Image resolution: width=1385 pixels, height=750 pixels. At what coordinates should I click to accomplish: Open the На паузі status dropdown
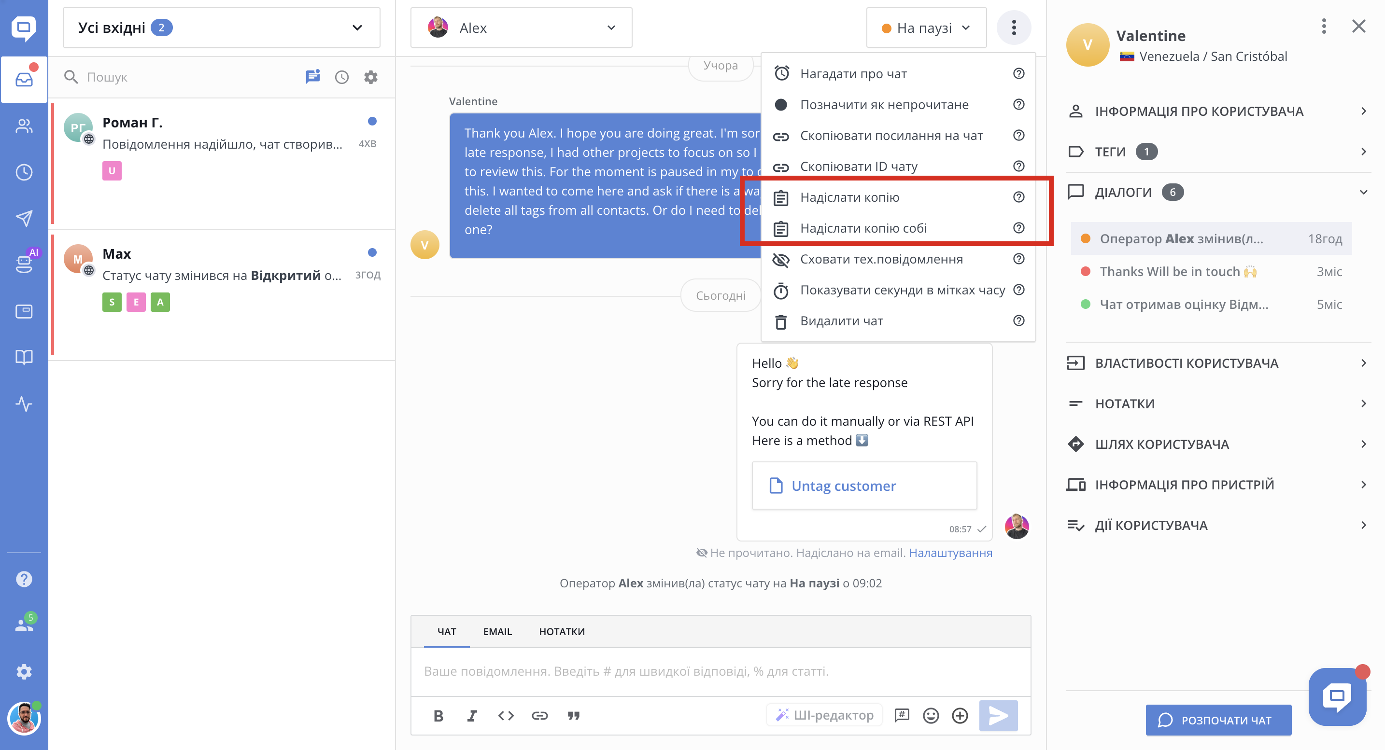(x=926, y=28)
